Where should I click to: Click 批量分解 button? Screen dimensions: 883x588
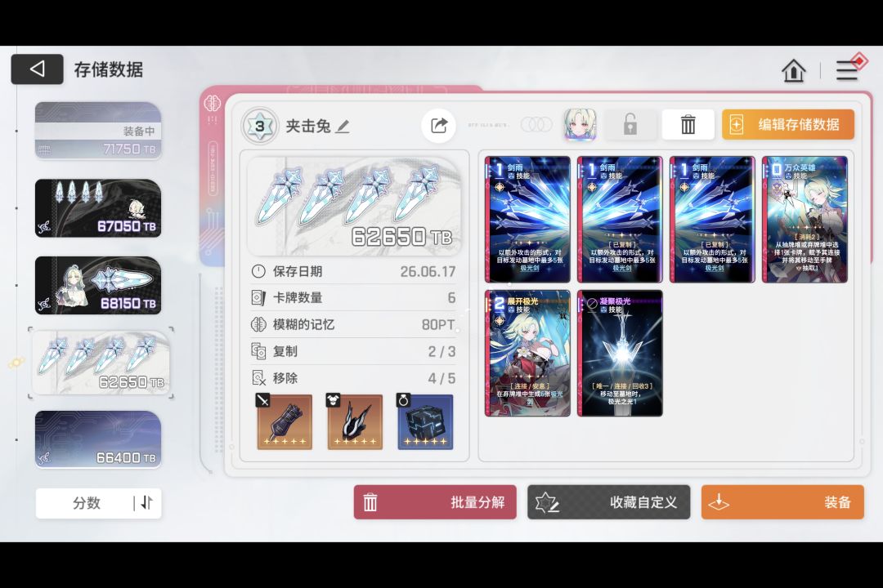(435, 502)
